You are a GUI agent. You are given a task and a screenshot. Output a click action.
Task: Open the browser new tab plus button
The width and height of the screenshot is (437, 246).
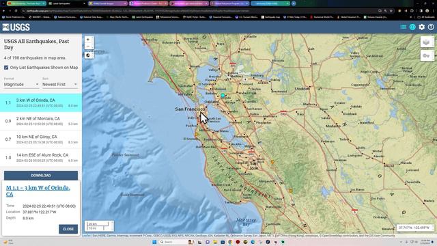294,3
